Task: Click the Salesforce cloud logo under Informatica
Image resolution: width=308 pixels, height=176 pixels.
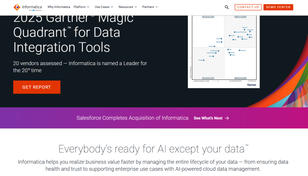Action: click(33, 10)
